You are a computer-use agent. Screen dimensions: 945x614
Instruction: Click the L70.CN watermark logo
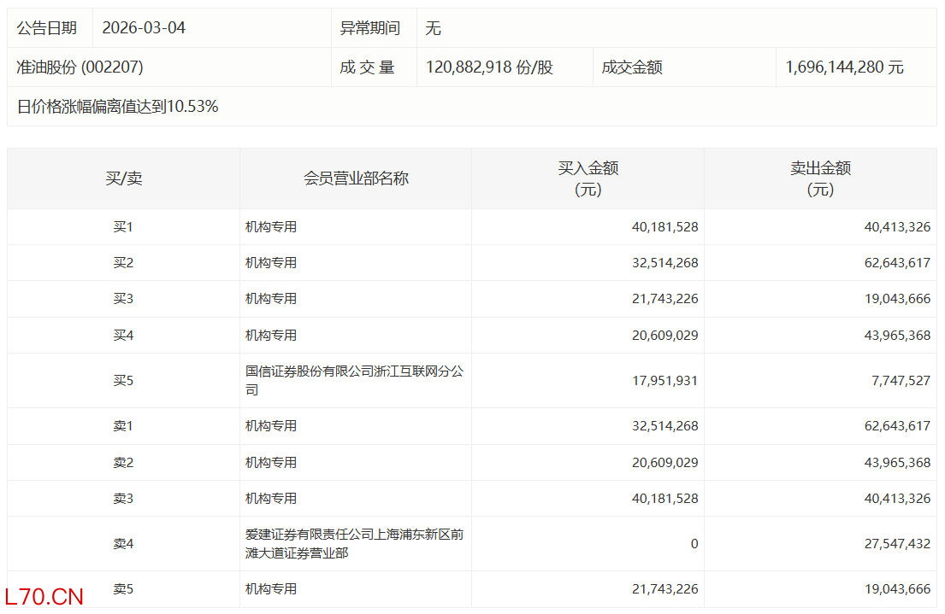(44, 596)
